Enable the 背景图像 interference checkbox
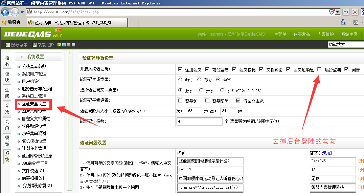Image resolution: width=364 pixels, height=193 pixels. pos(207,101)
